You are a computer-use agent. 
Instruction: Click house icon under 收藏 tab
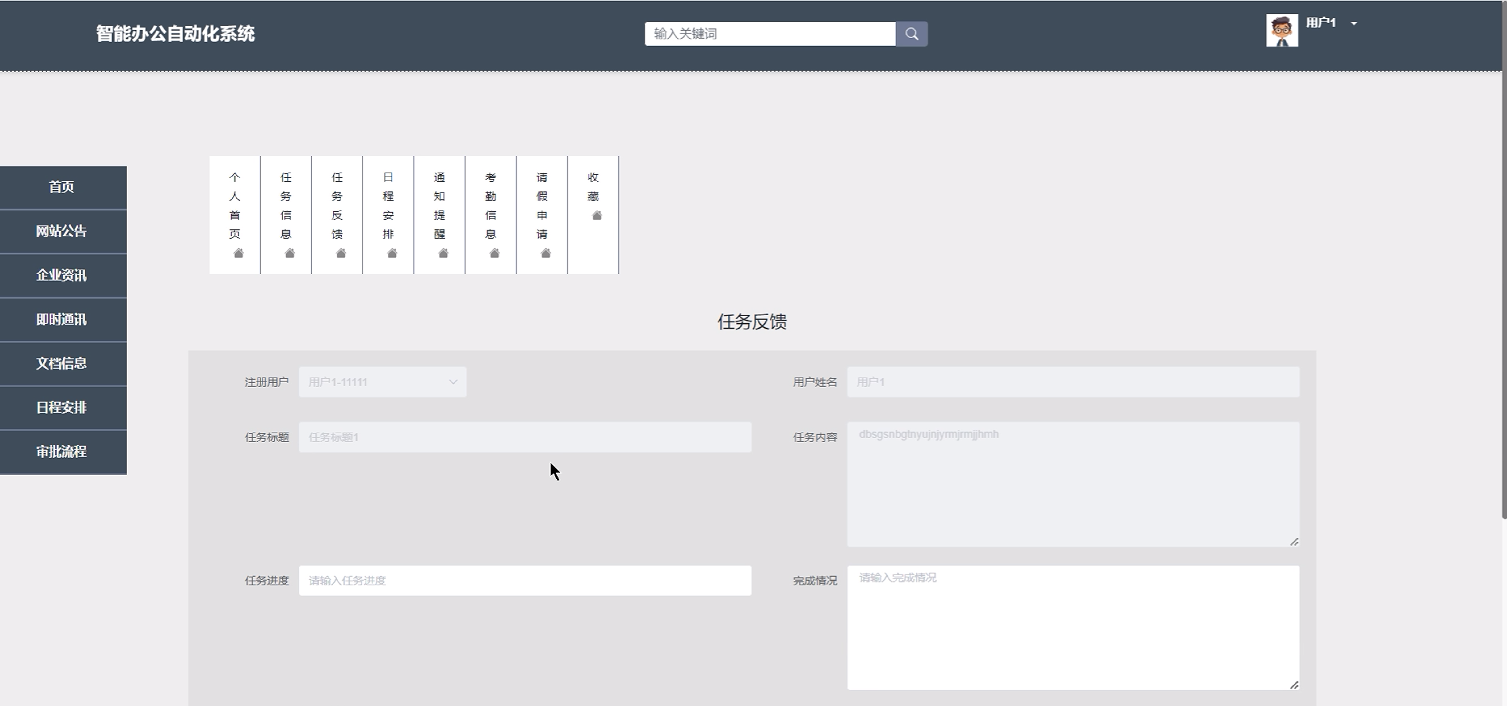(597, 216)
